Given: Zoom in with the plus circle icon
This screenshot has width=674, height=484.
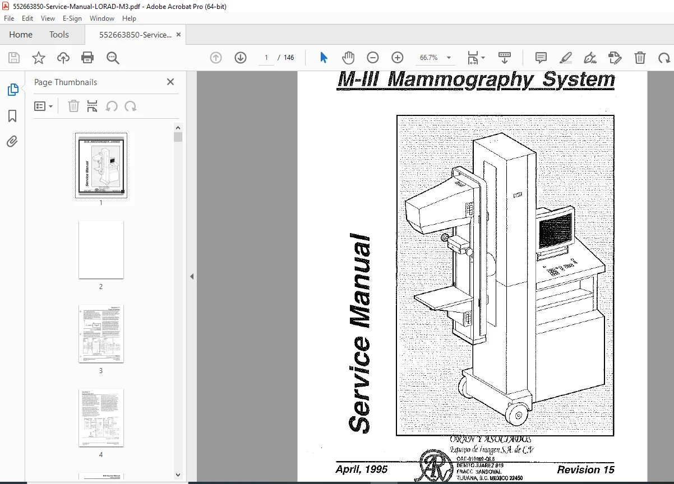Looking at the screenshot, I should [398, 58].
